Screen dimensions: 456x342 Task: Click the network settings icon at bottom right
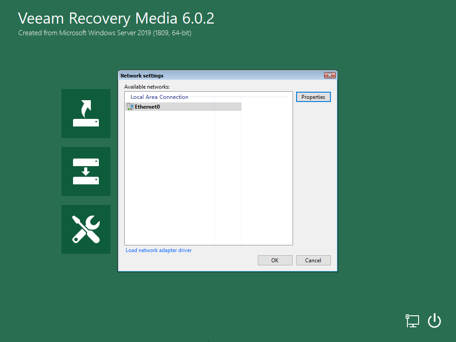412,321
